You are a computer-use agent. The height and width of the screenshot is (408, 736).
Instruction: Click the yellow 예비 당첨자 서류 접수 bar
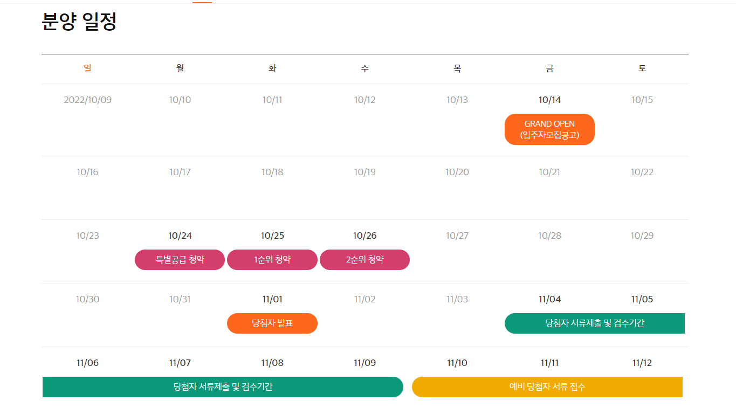click(x=548, y=387)
